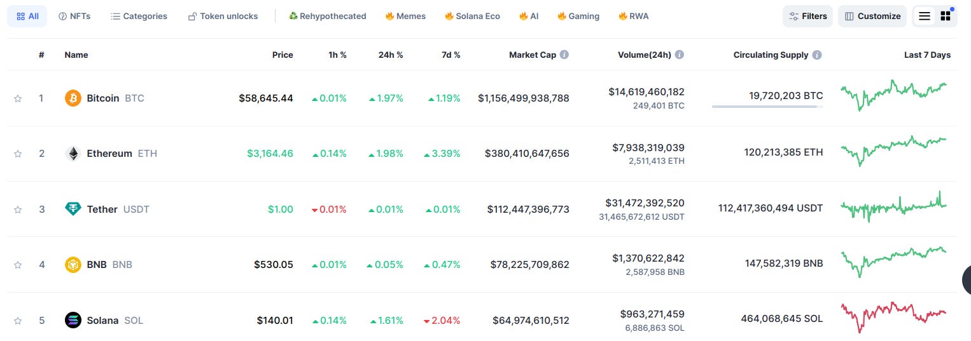Open Ethereum 7-day sparkline chart
Viewport: 971px width, 341px height.
[893, 150]
